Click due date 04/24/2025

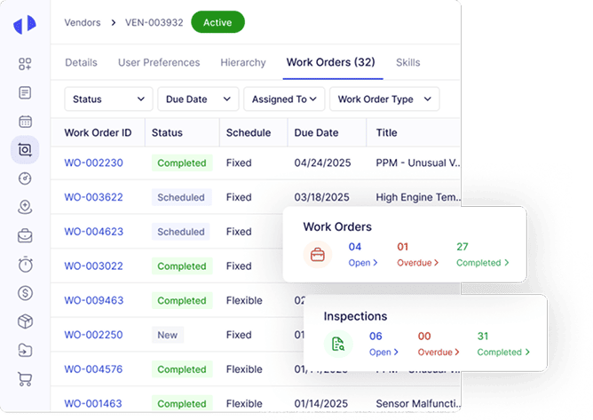(x=322, y=162)
